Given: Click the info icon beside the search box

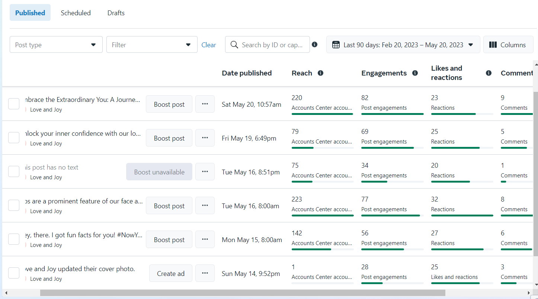Looking at the screenshot, I should (x=315, y=45).
